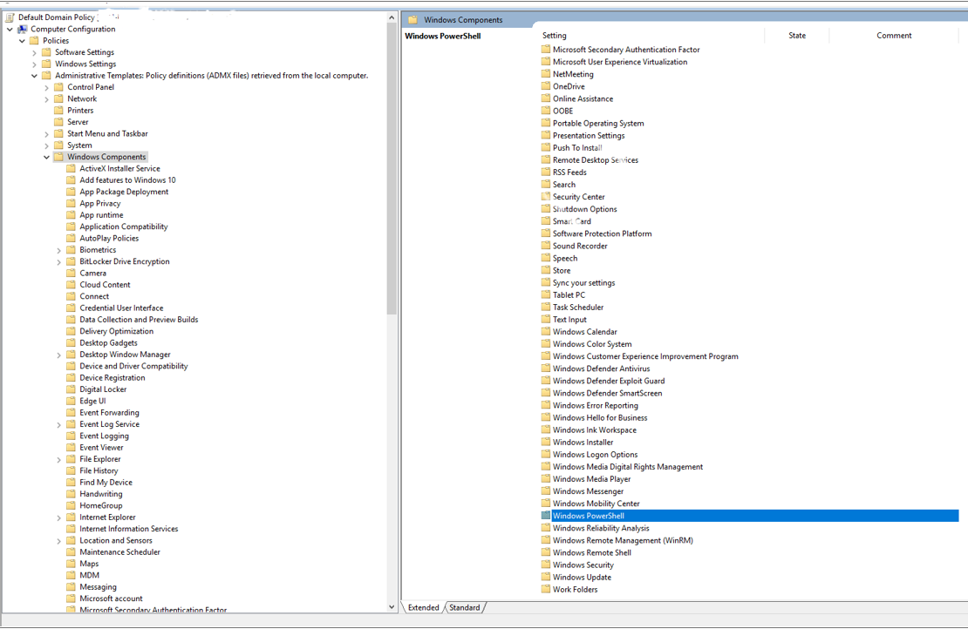Expand the Desktop Window Manager folder
The height and width of the screenshot is (629, 968).
click(59, 355)
